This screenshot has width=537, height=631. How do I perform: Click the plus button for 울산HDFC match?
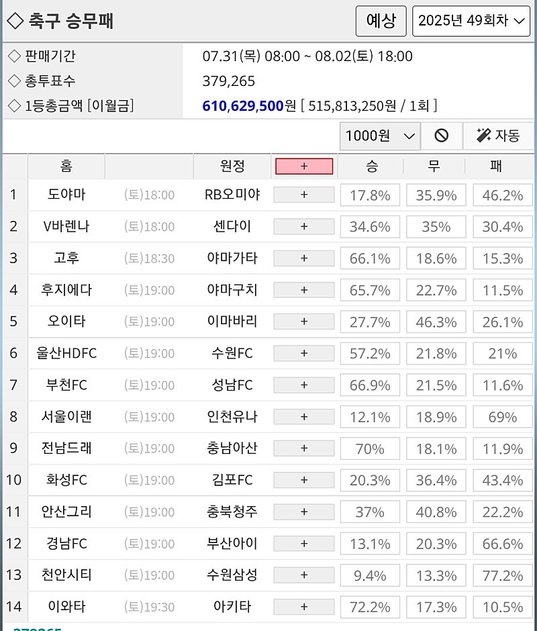[304, 353]
